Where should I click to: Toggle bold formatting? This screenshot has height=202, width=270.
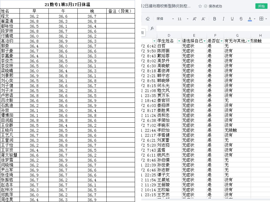pos(215,19)
